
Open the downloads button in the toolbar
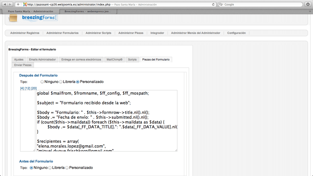pyautogui.click(x=308, y=4)
